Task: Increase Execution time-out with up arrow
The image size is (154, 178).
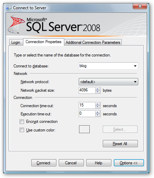Action: (98, 112)
